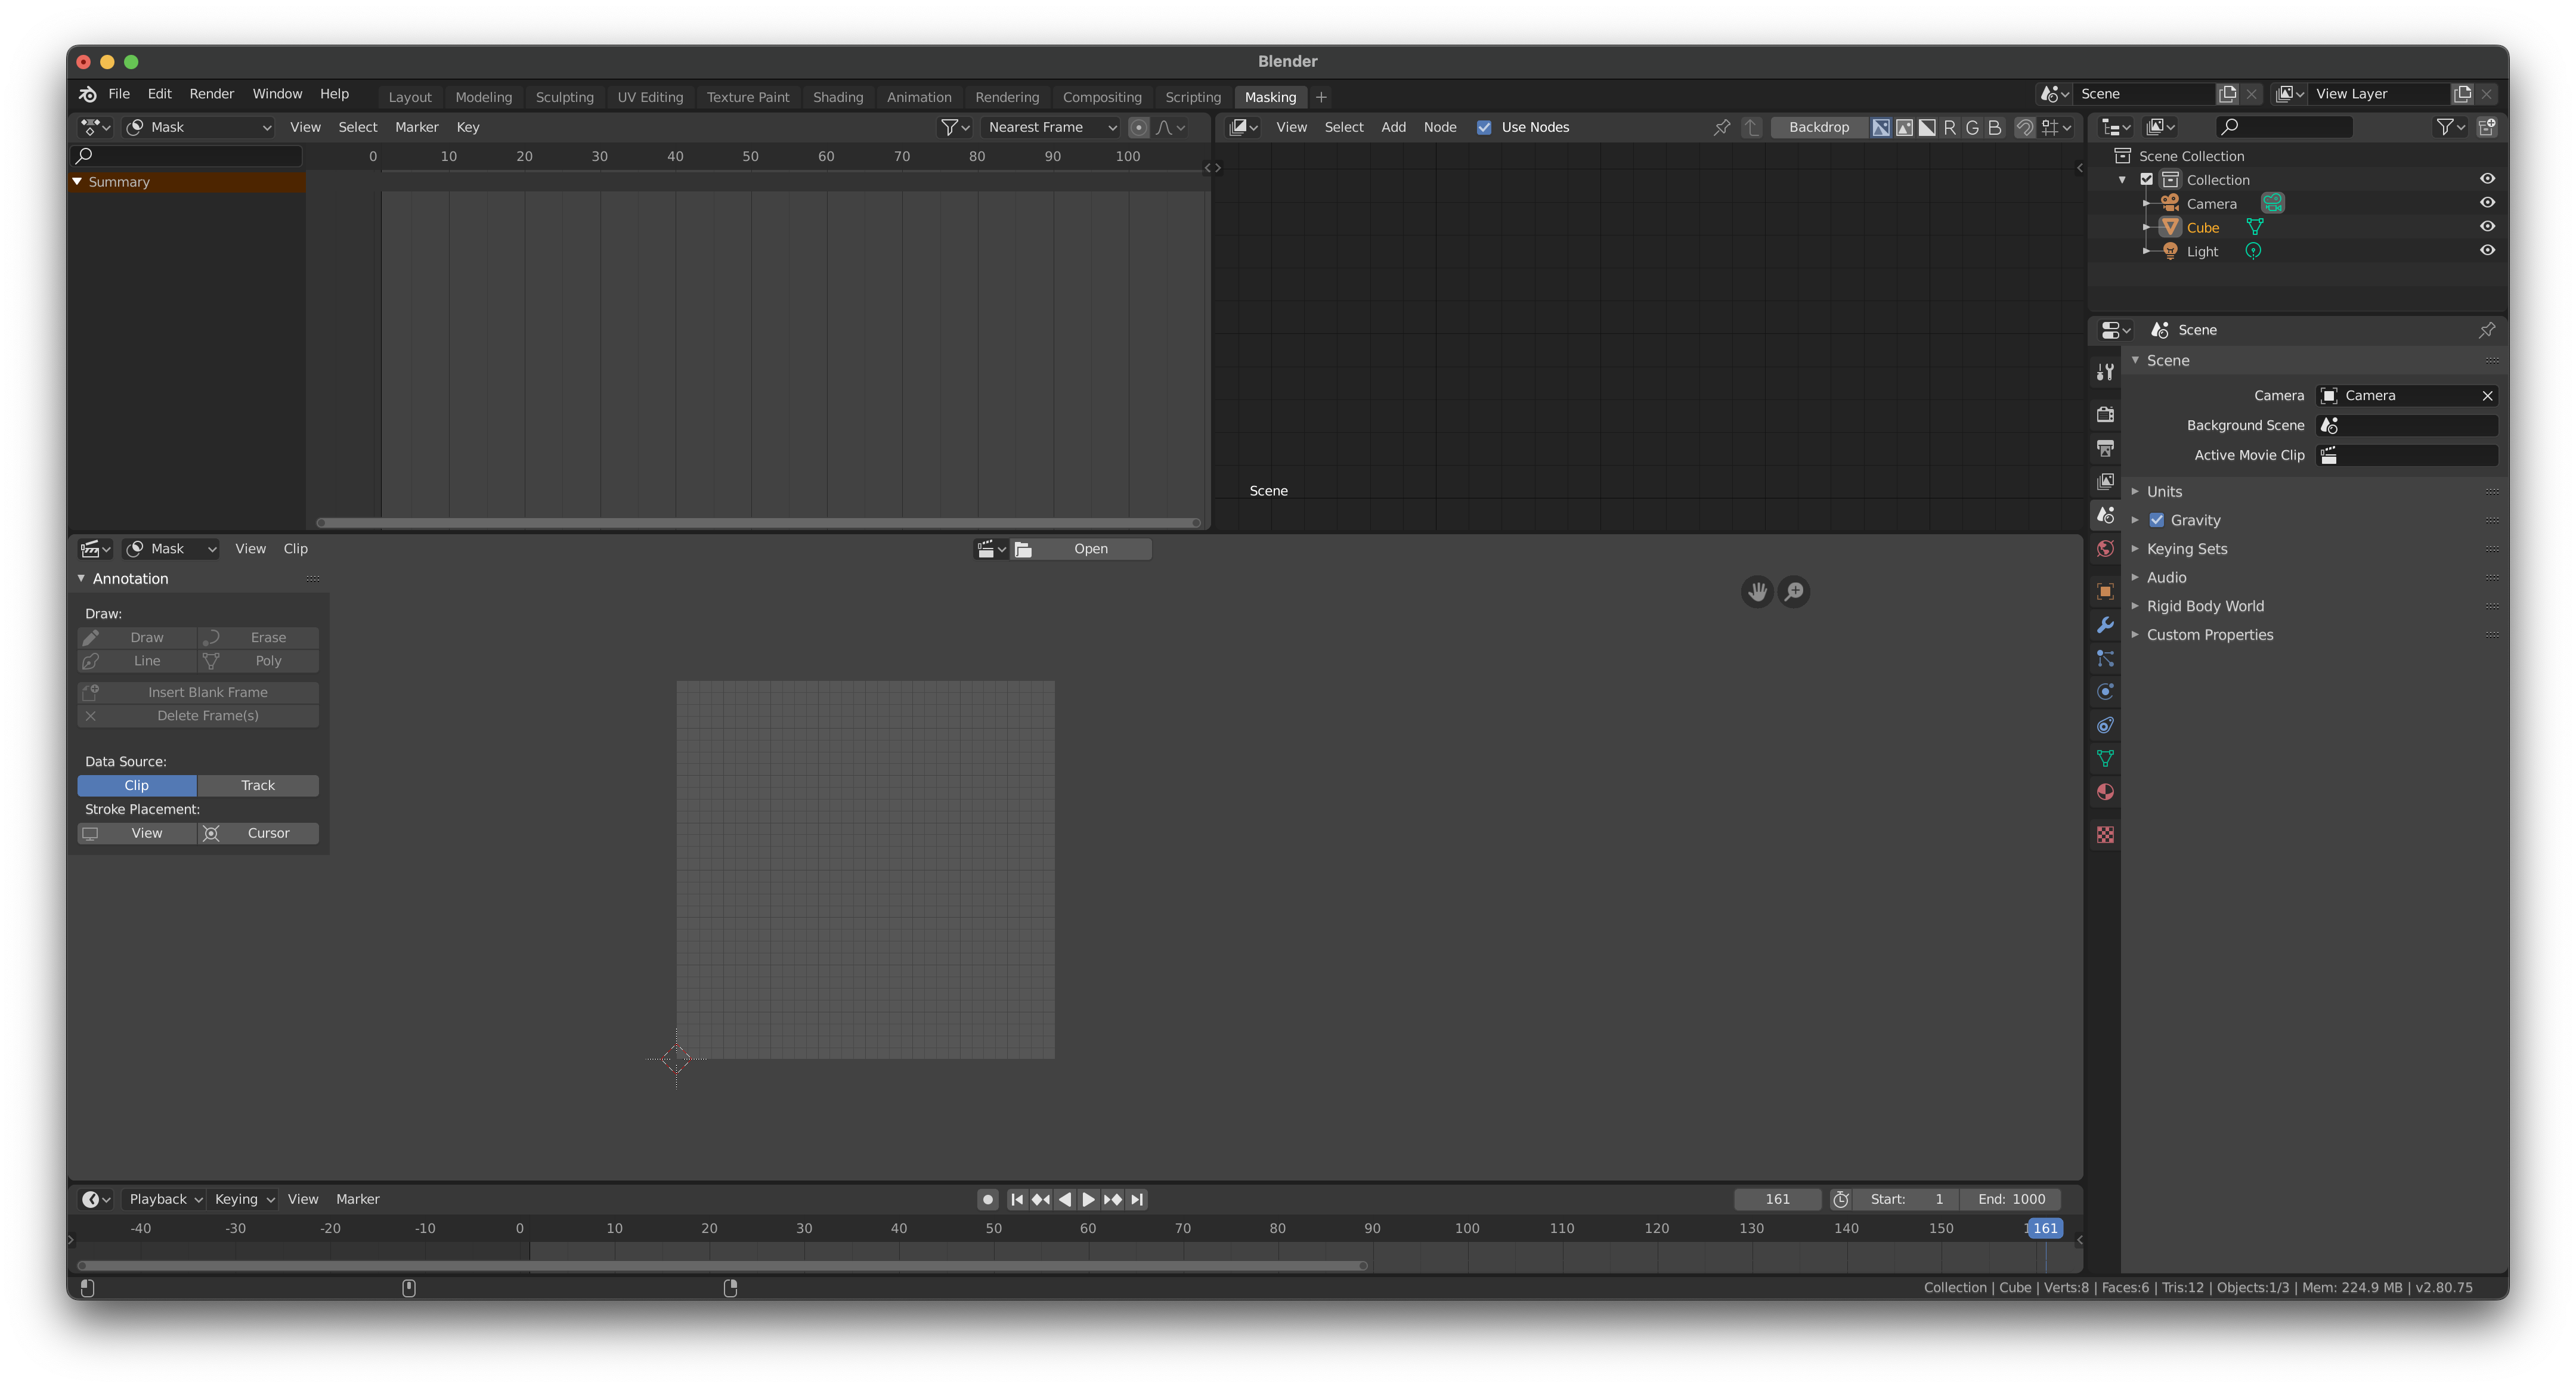Select the Output properties tab
Screen dimensions: 2576x1388
(x=2105, y=448)
